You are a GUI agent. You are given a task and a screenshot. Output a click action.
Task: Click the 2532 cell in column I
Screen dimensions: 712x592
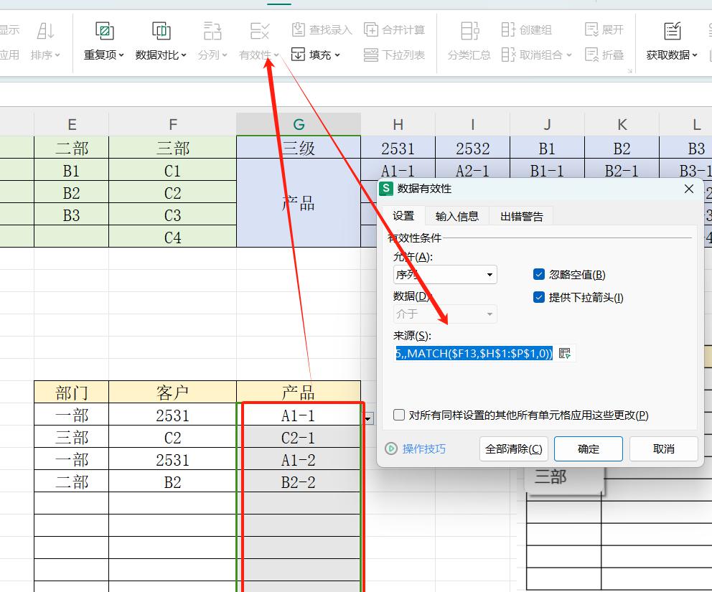tap(472, 148)
